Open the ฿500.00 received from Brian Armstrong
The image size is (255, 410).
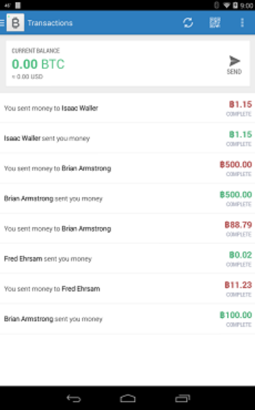pos(127,198)
